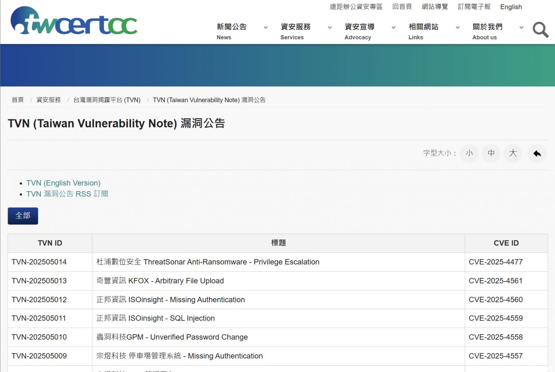Open GPM Unverified Password Change entry

click(172, 337)
